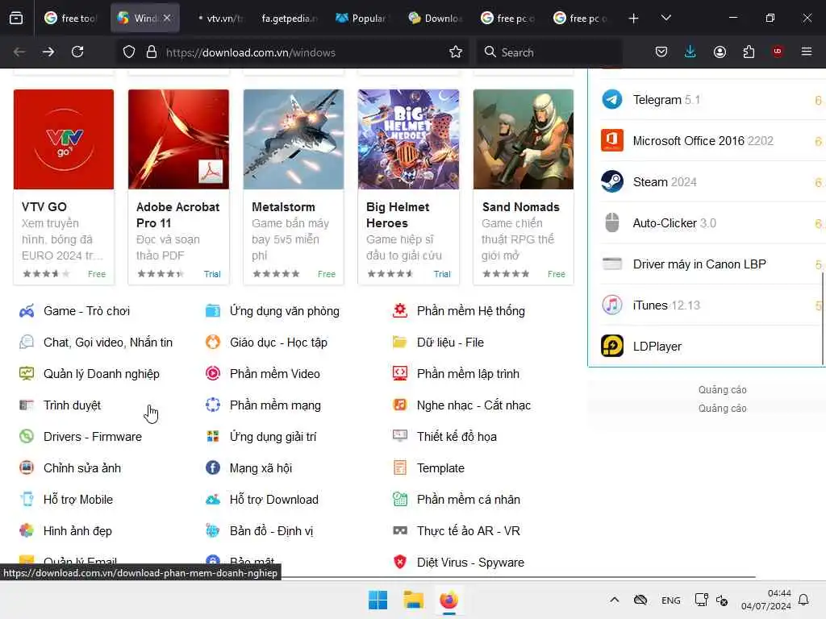Show site security padlock info
Screen dimensions: 826x619
(152, 52)
